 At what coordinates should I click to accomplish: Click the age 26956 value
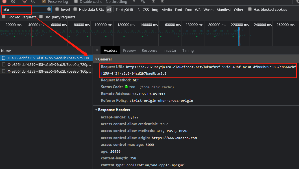pos(115,151)
